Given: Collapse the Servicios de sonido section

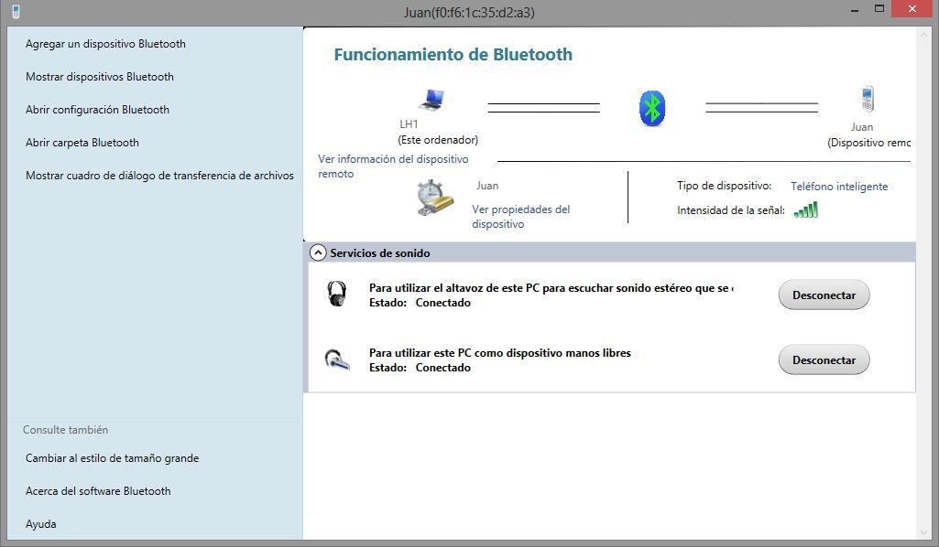Looking at the screenshot, I should [x=317, y=252].
